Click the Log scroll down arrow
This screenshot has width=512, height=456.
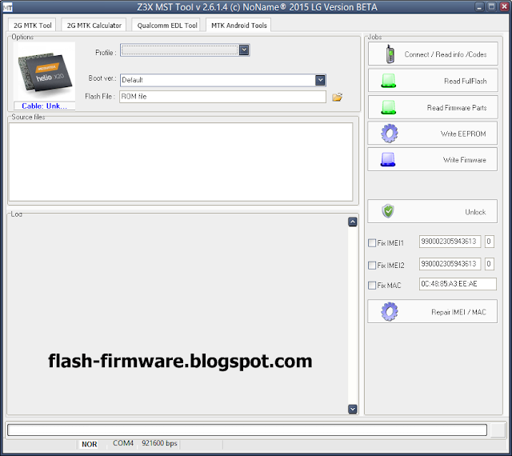pyautogui.click(x=352, y=409)
